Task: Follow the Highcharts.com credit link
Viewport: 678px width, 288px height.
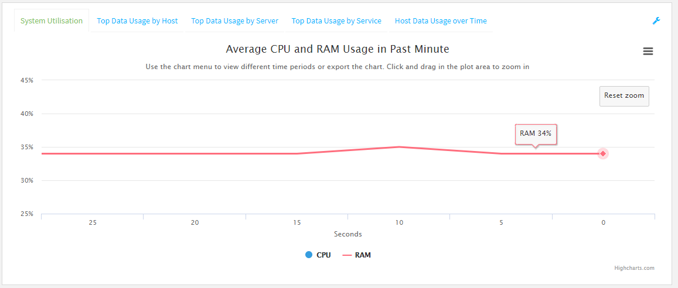Action: 634,268
